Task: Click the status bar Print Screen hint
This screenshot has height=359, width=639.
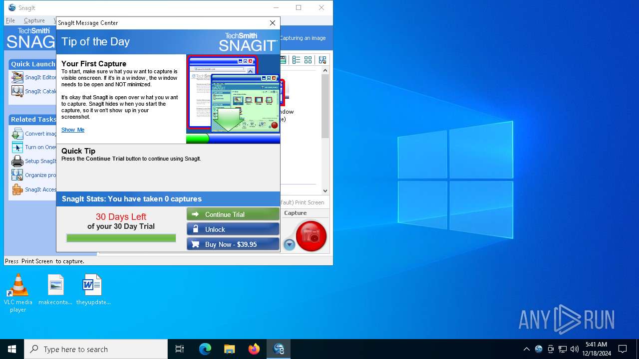Action: (45, 261)
